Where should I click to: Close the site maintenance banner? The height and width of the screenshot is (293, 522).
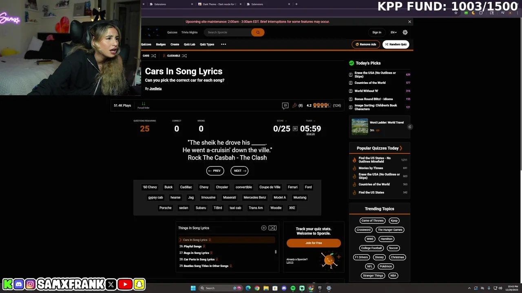(410, 22)
